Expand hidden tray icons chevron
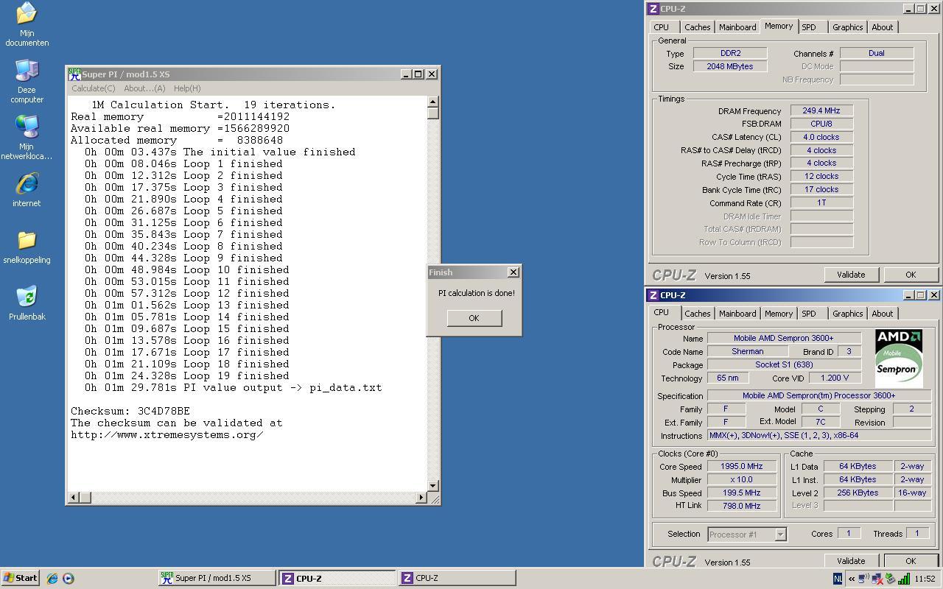The image size is (943, 589). (x=852, y=579)
